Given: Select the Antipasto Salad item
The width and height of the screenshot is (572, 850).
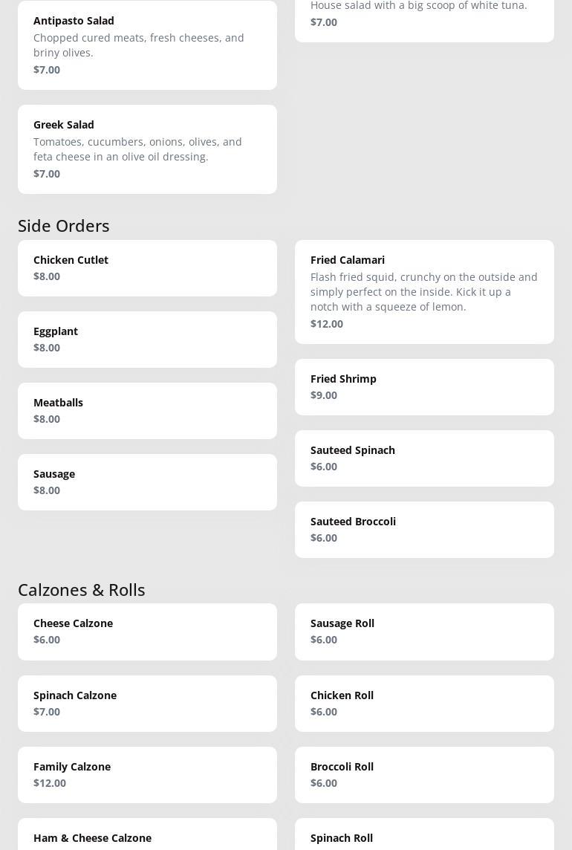Looking at the screenshot, I should tap(147, 45).
